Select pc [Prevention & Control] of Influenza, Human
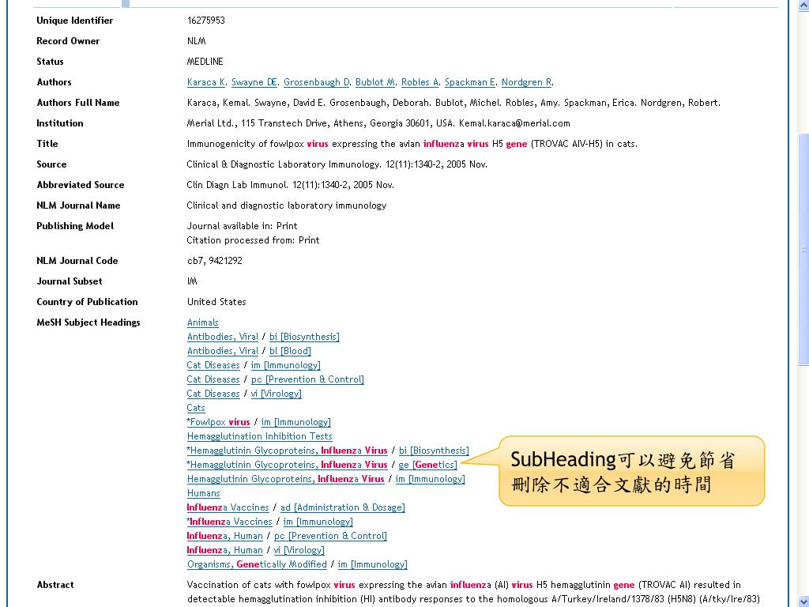 331,537
